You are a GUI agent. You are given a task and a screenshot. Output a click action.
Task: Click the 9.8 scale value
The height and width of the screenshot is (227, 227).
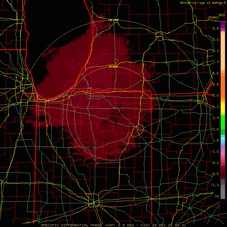tap(216, 28)
